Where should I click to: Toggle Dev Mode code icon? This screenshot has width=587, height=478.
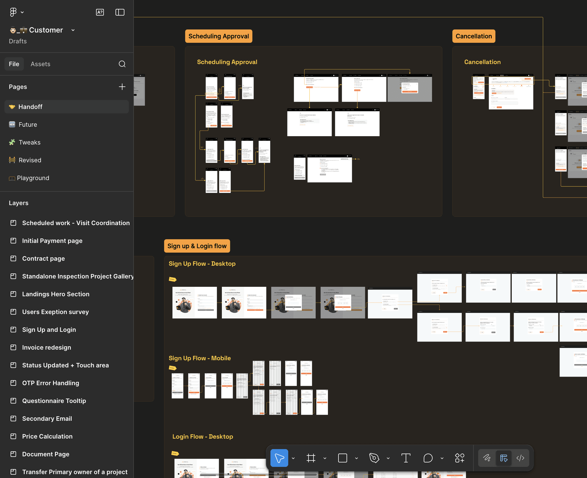pos(520,458)
